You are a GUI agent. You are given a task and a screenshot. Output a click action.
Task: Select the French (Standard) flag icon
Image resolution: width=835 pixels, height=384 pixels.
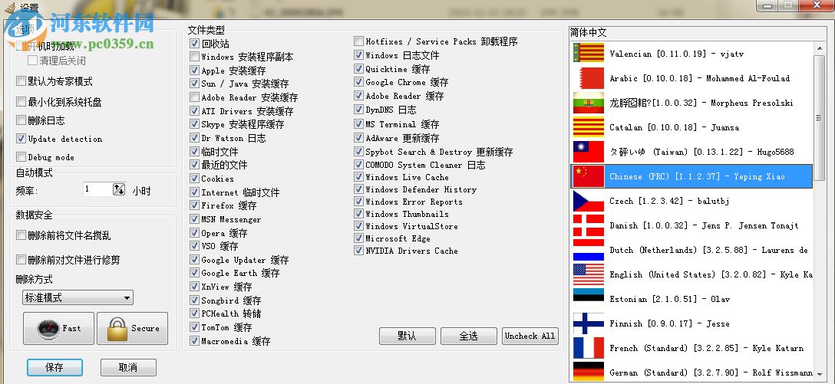589,348
